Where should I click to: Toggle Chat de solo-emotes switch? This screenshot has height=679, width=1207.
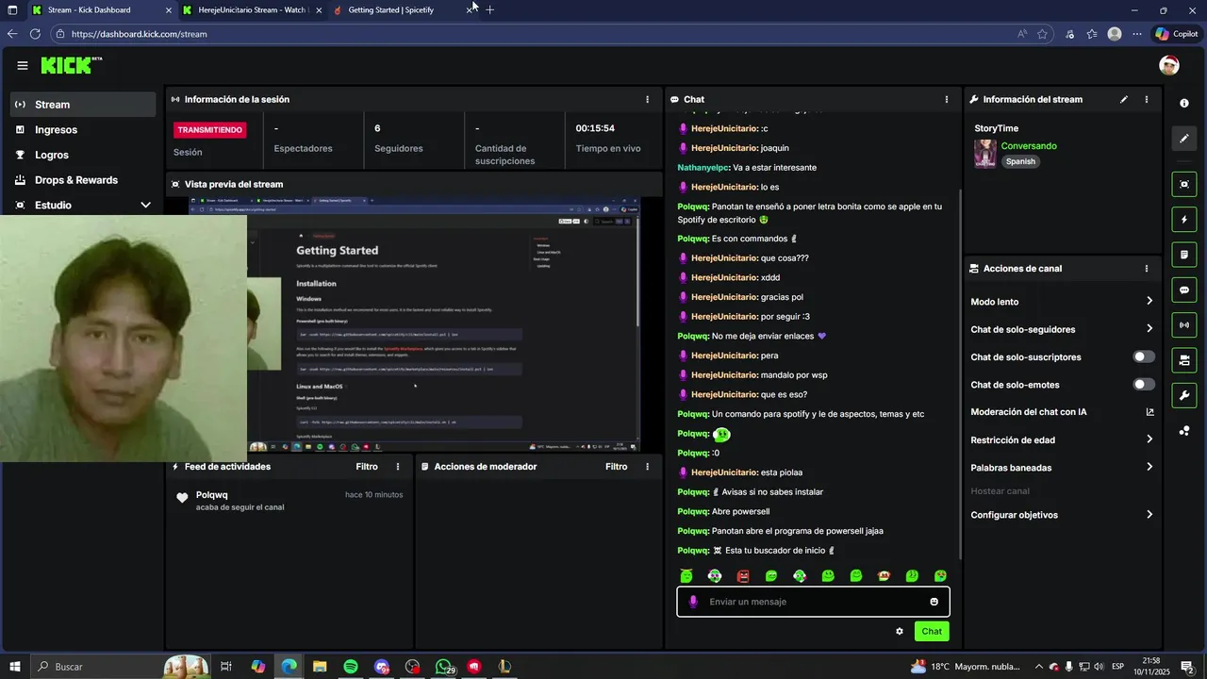1144,385
